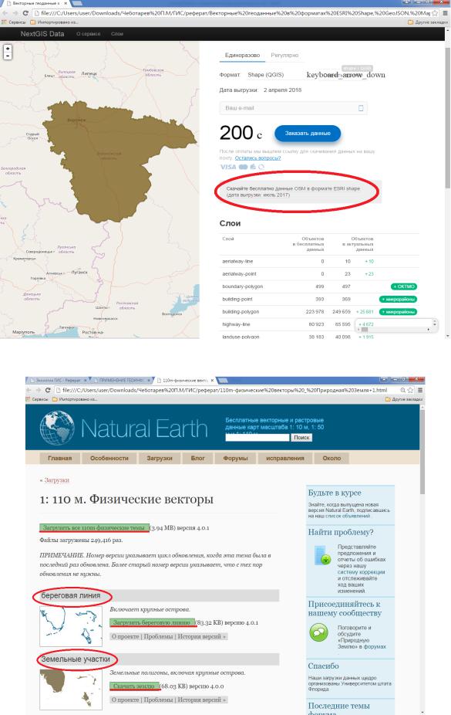The width and height of the screenshot is (451, 715).
Task: Click микрорайоны badge in building-point row
Action: (399, 300)
